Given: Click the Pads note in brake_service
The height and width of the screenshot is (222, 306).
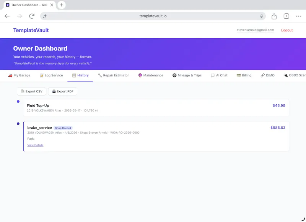Looking at the screenshot, I should [31, 139].
